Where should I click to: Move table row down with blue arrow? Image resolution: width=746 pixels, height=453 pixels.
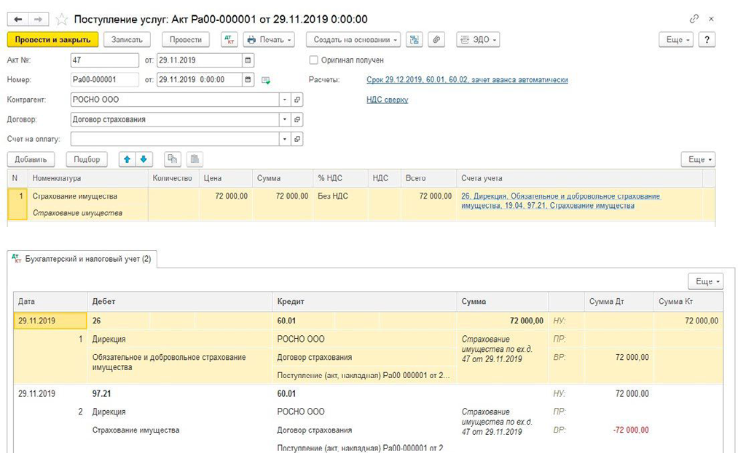(144, 159)
